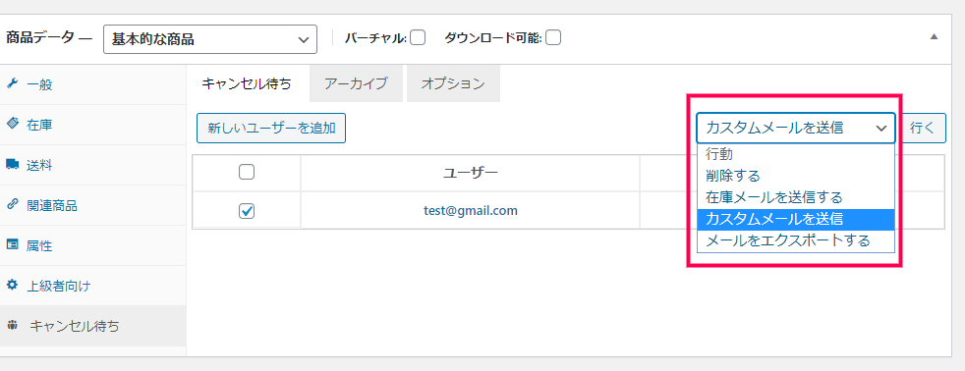965x371 pixels.
Task: Click the wrench icon beside 一般
Action: 12,83
